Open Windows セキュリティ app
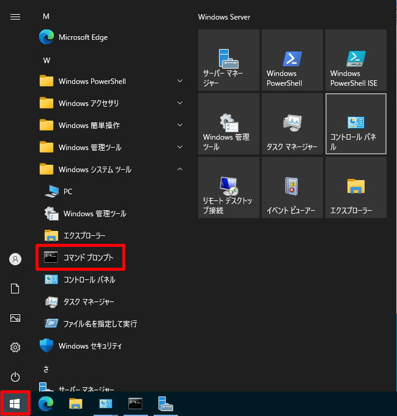The image size is (397, 416). point(81,346)
